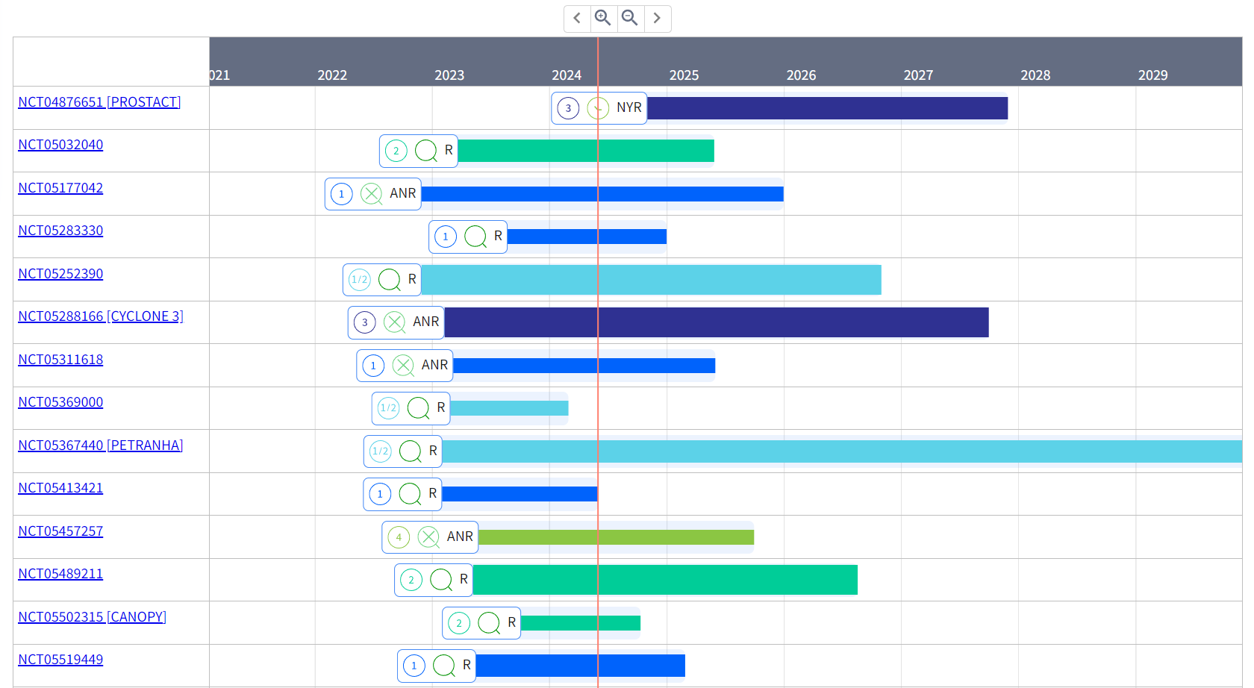1254x688 pixels.
Task: Click the dark blue PROSTACT timeline bar
Action: 827,108
